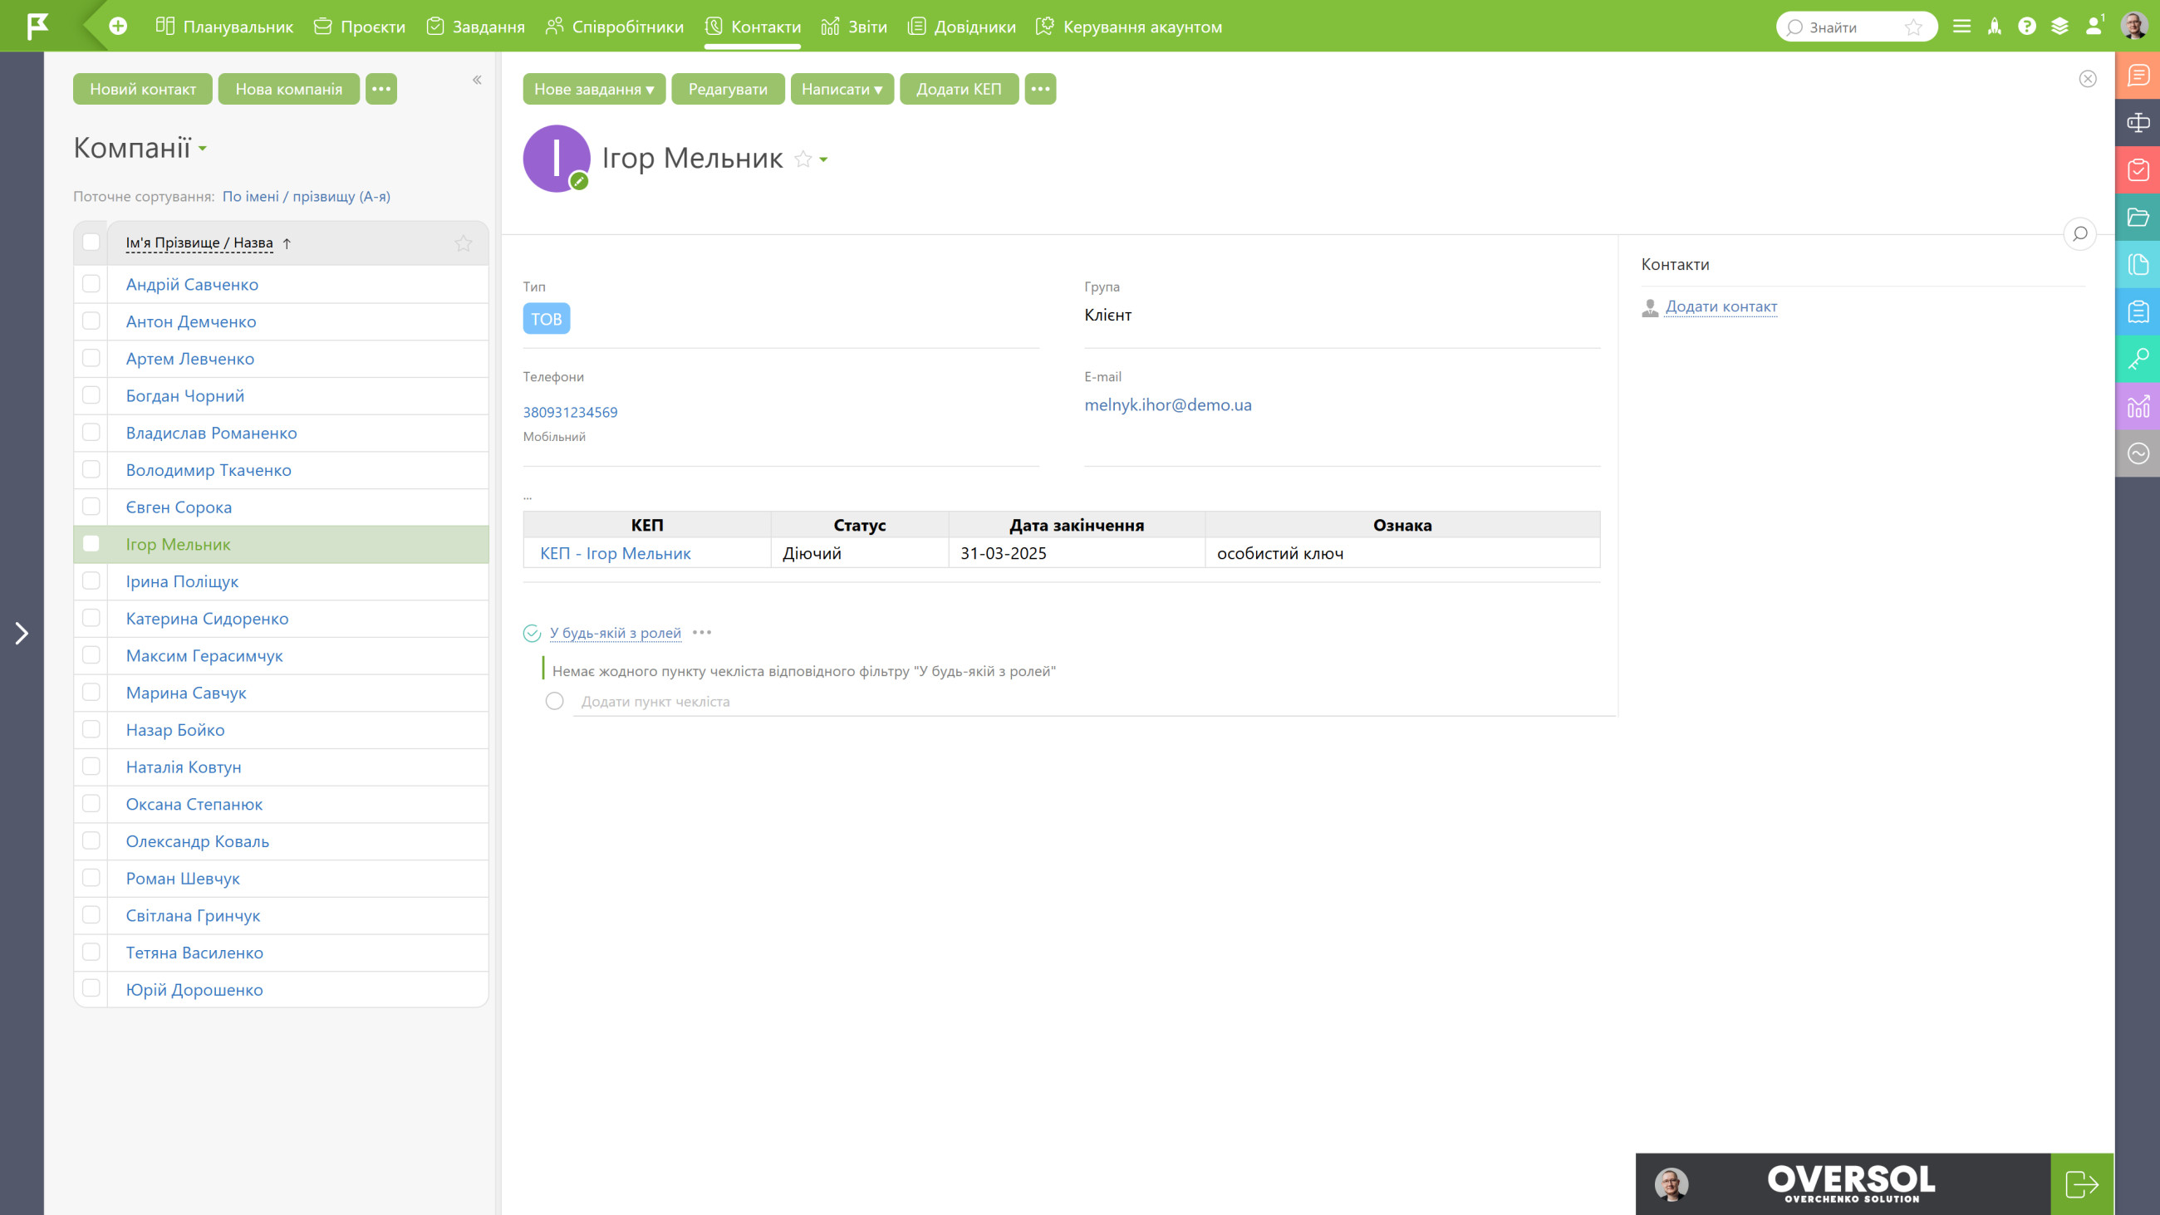Viewport: 2160px width, 1215px height.
Task: Click the gray activity sidebar icon
Action: pyautogui.click(x=2138, y=453)
